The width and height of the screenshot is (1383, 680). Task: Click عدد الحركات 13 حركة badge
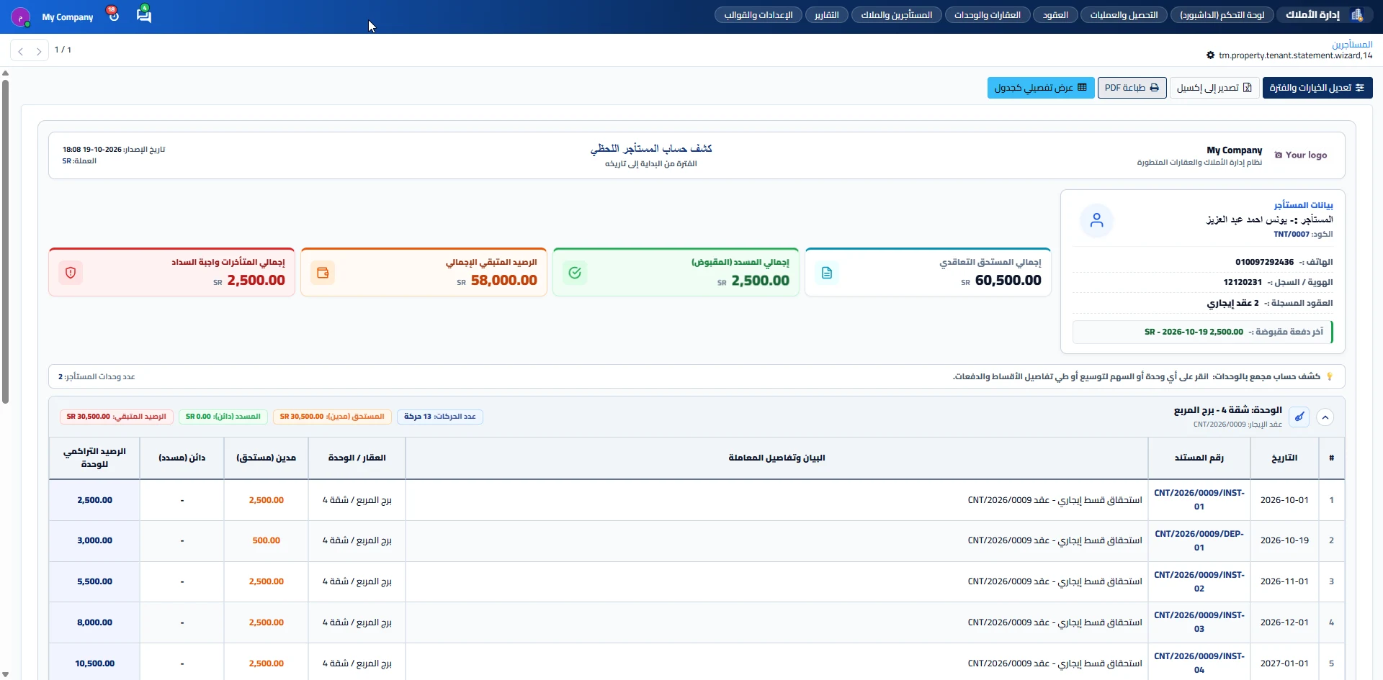(440, 417)
